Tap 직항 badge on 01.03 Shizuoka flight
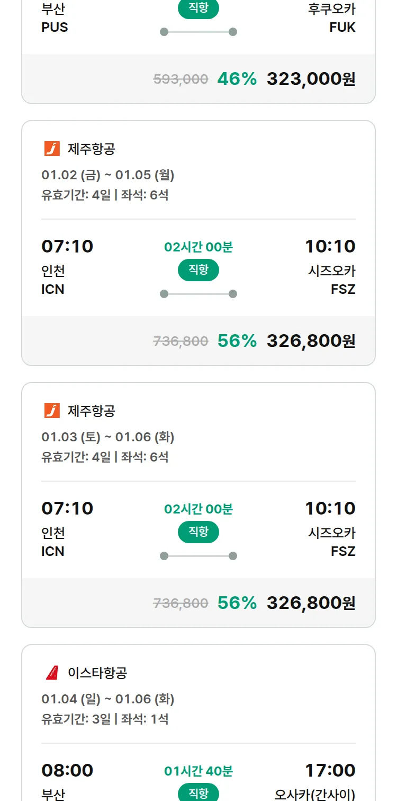The image size is (397, 801). click(x=198, y=532)
